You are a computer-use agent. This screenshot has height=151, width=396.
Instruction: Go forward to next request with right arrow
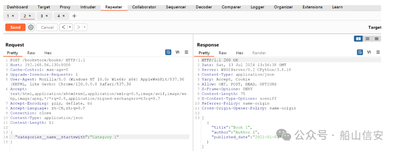point(78,27)
